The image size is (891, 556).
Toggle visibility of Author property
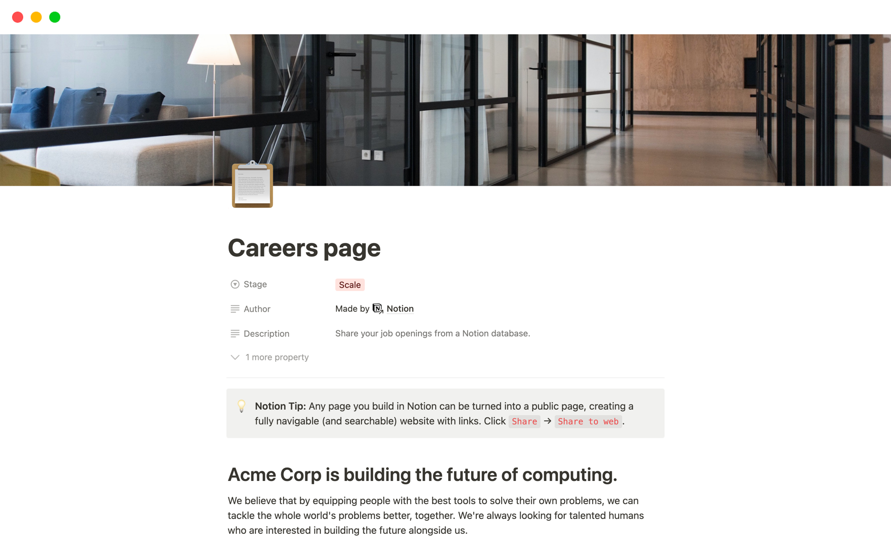click(x=235, y=308)
